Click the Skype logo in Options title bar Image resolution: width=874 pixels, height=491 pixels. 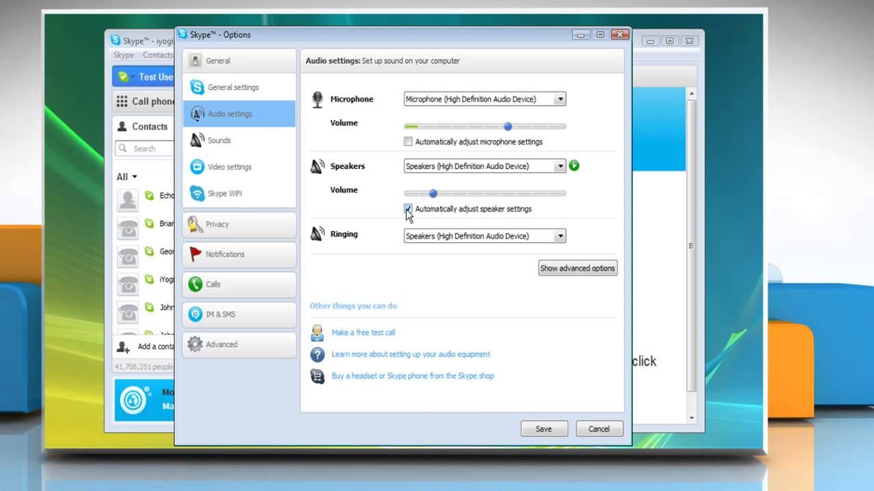tap(183, 35)
